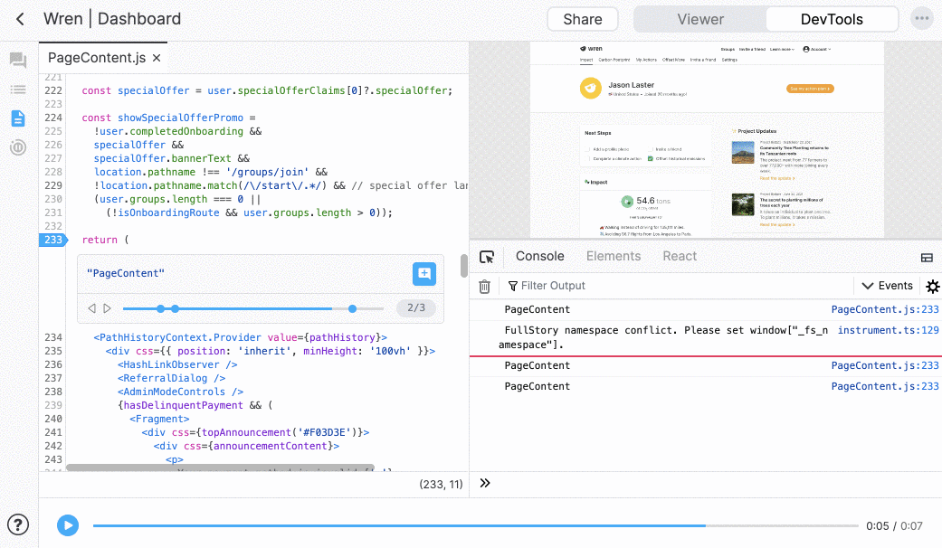Open the events list sidebar icon

pyautogui.click(x=17, y=90)
